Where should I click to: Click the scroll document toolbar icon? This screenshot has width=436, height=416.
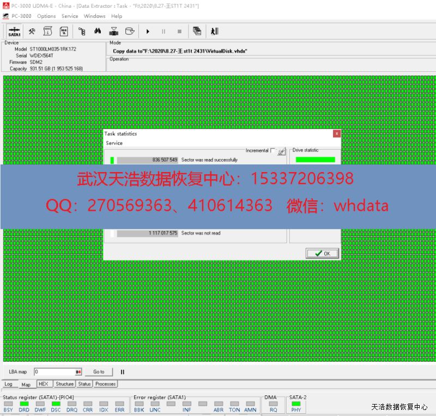pos(48,32)
